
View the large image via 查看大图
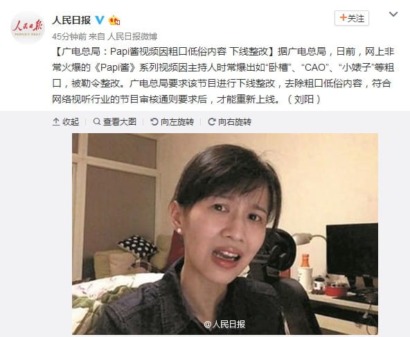pos(115,122)
